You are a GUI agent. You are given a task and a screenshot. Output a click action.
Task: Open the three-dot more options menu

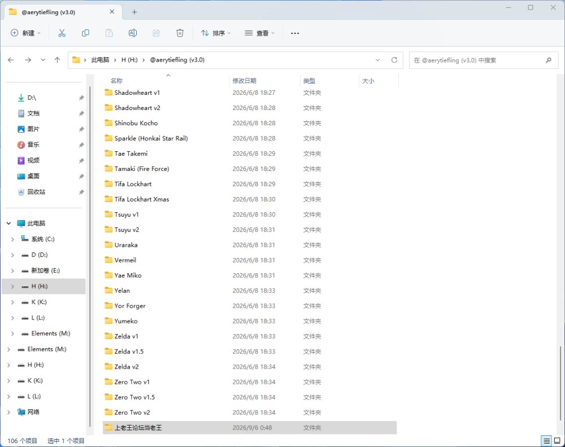(295, 33)
